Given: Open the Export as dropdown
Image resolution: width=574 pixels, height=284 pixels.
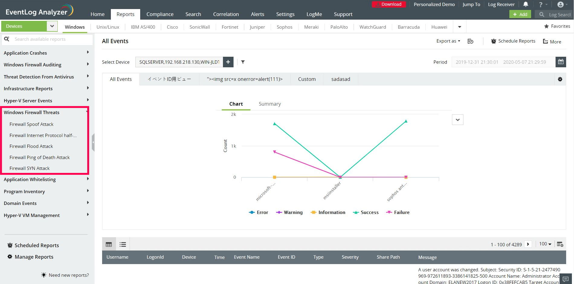Looking at the screenshot, I should tap(448, 41).
